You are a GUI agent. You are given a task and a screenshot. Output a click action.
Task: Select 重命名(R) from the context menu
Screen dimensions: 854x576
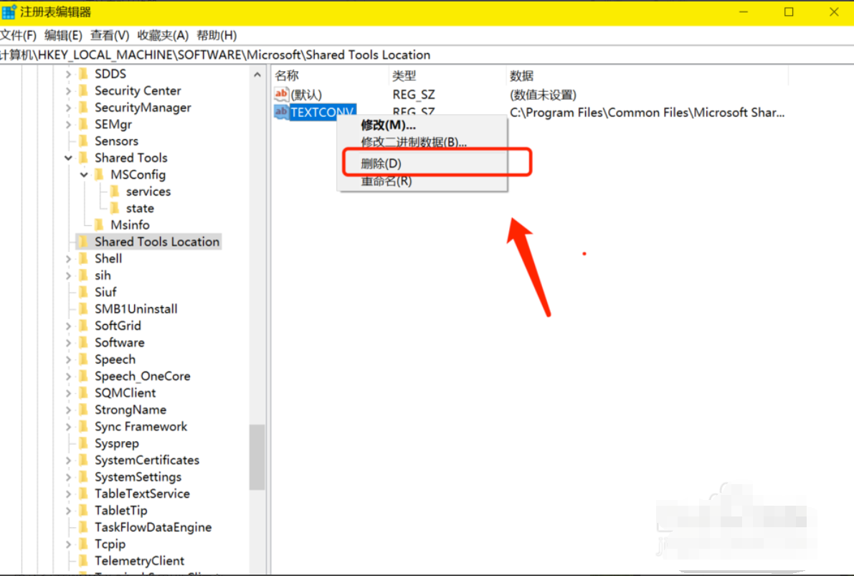tap(386, 181)
